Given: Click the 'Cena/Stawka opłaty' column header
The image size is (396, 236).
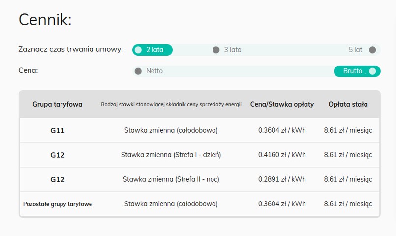Looking at the screenshot, I should coord(282,104).
